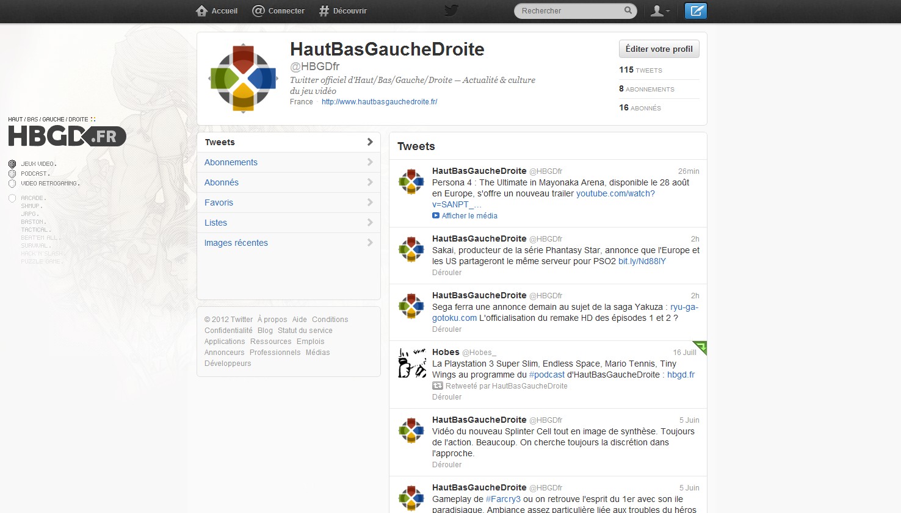The width and height of the screenshot is (901, 513).
Task: Click the 16 Juill timestamp
Action: point(684,353)
